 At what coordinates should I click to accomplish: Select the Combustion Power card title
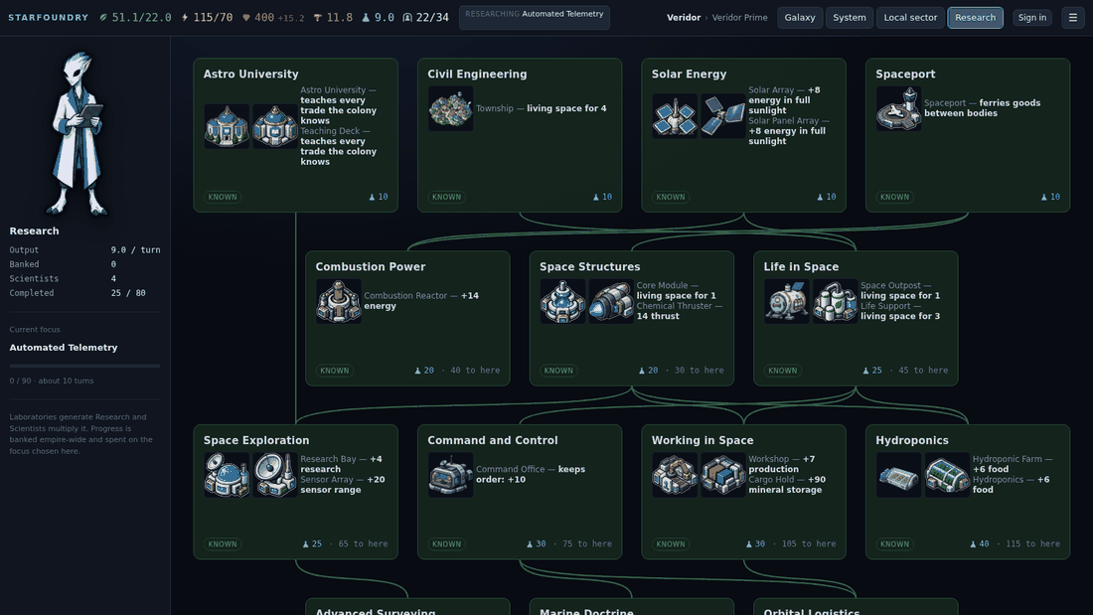coord(371,266)
